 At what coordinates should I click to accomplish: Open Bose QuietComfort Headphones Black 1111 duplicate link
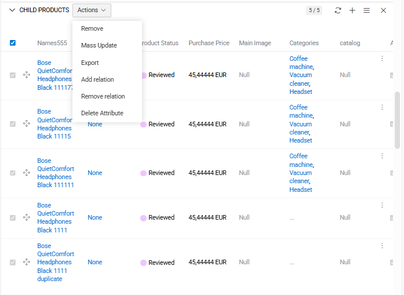tap(56, 262)
